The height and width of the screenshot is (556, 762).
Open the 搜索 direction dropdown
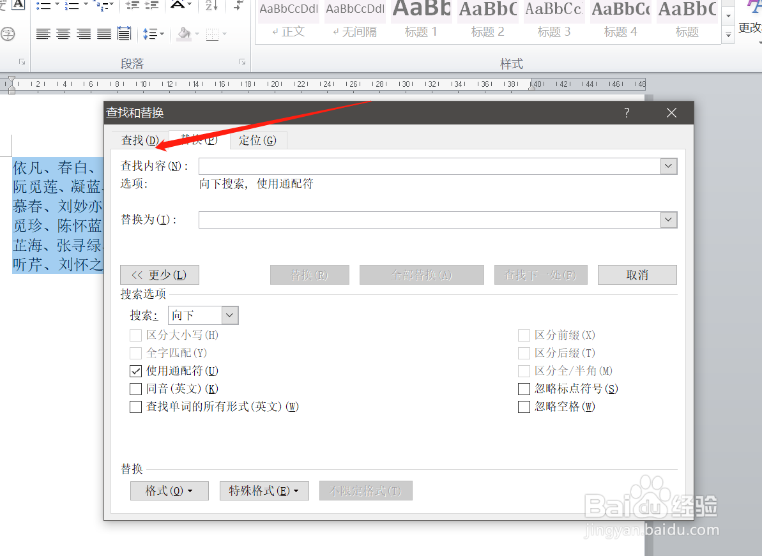tap(230, 315)
